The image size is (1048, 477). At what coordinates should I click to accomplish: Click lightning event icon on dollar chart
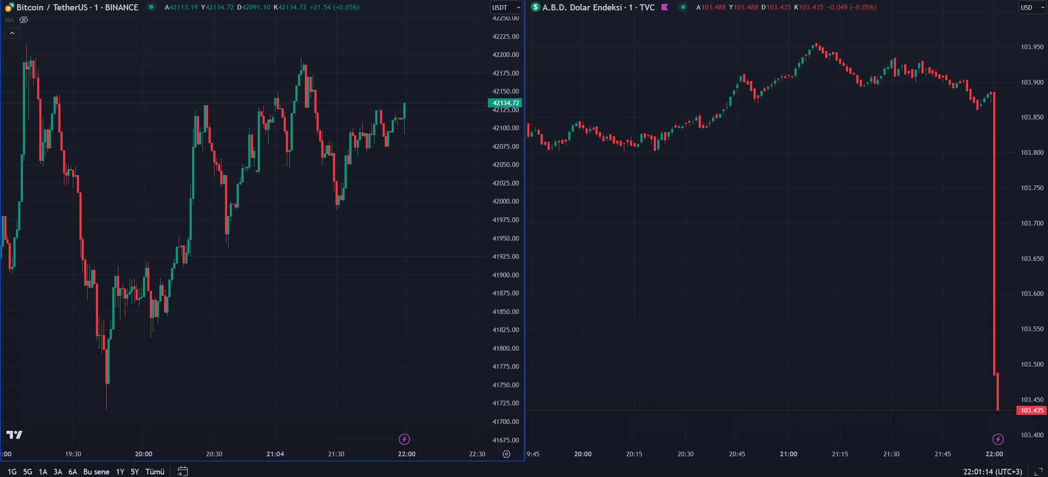click(997, 439)
